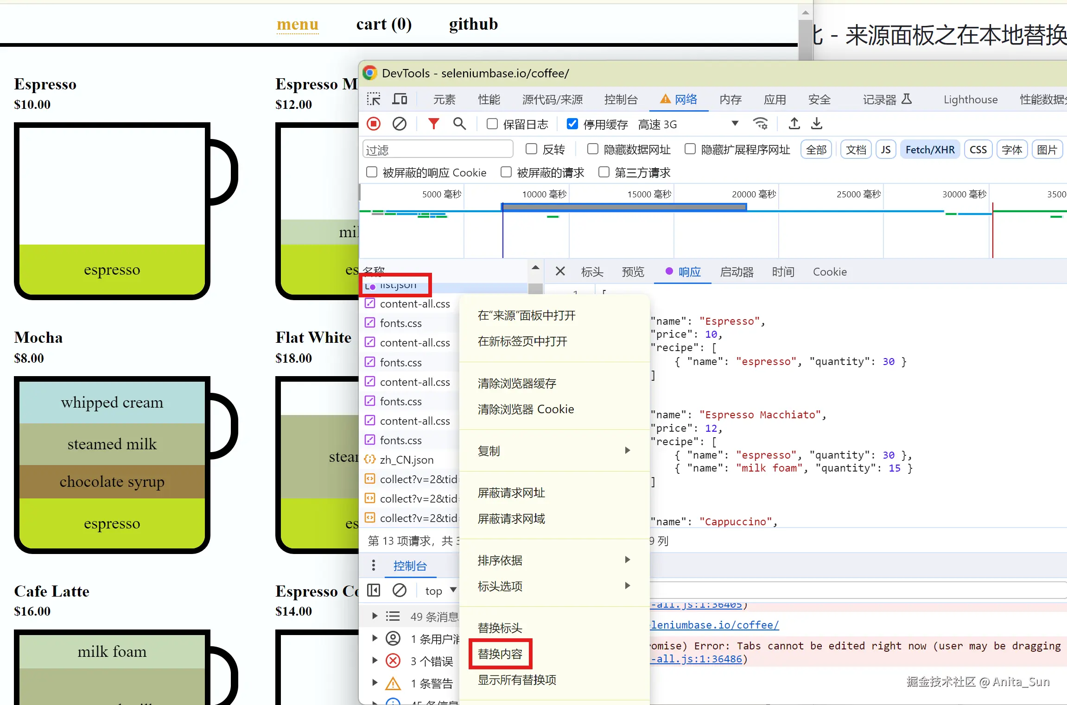The image size is (1067, 705).
Task: Check the blocked response Cookie checkbox
Action: point(372,172)
